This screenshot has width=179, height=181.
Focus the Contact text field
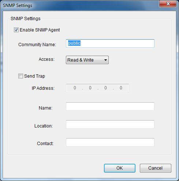(x=110, y=142)
